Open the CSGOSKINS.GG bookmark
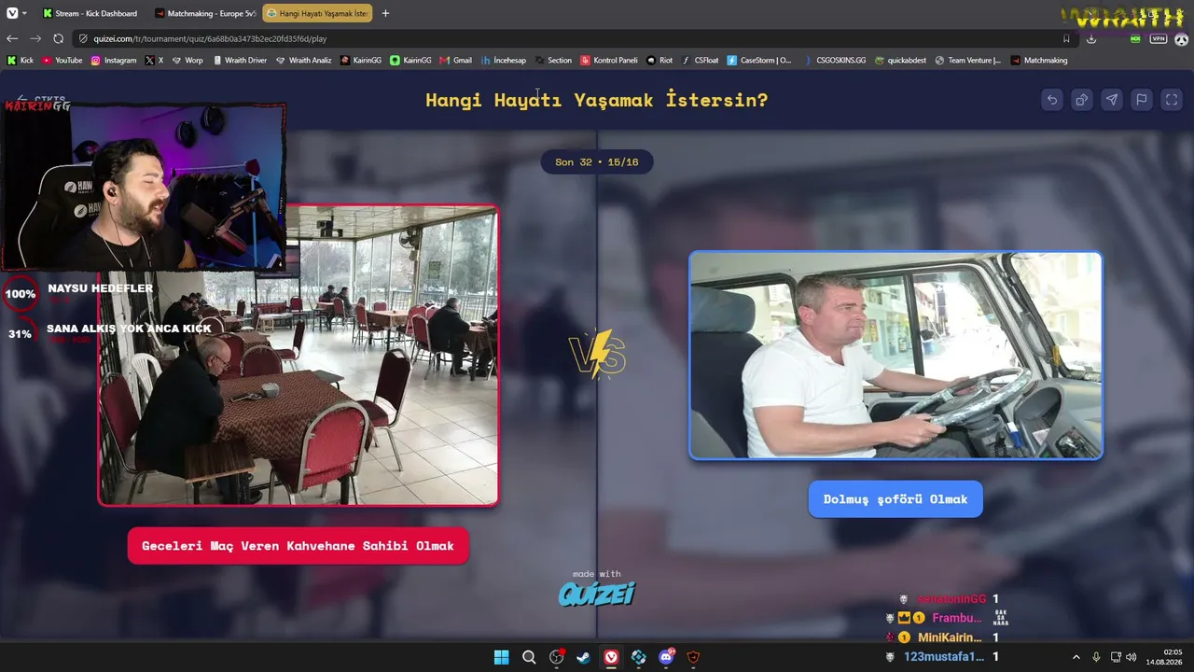The image size is (1194, 672). 835,61
